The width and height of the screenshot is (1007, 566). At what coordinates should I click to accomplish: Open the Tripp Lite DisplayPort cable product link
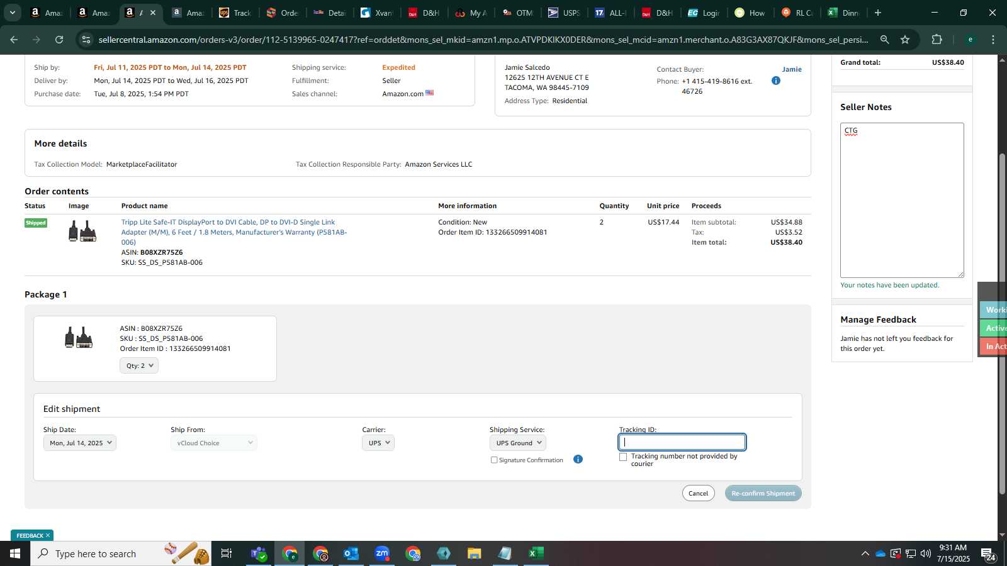click(x=234, y=232)
